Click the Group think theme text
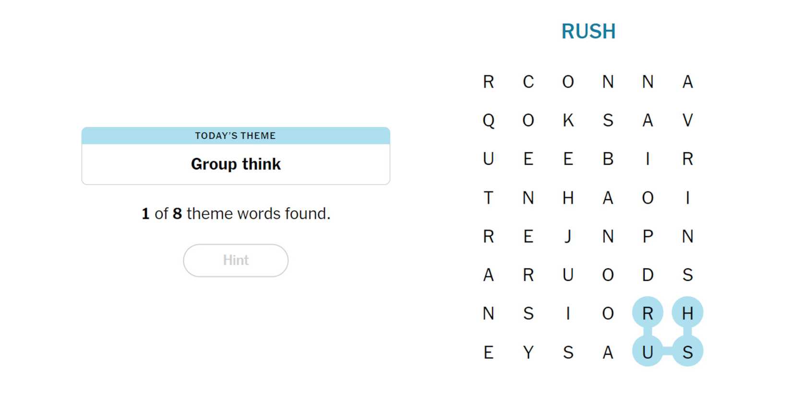Screen dimensions: 792x396 coord(236,164)
